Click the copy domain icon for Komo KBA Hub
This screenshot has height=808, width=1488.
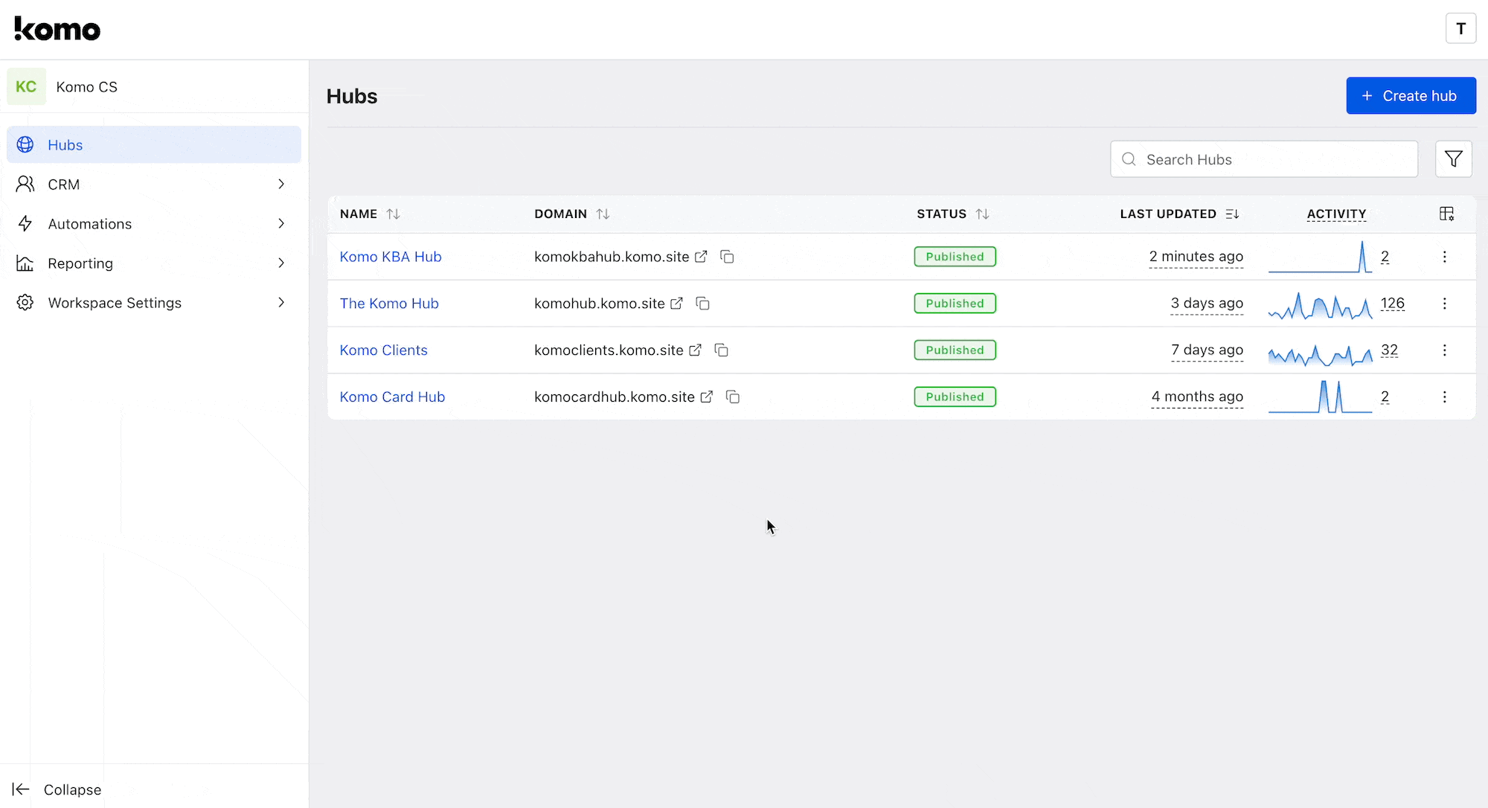click(727, 257)
